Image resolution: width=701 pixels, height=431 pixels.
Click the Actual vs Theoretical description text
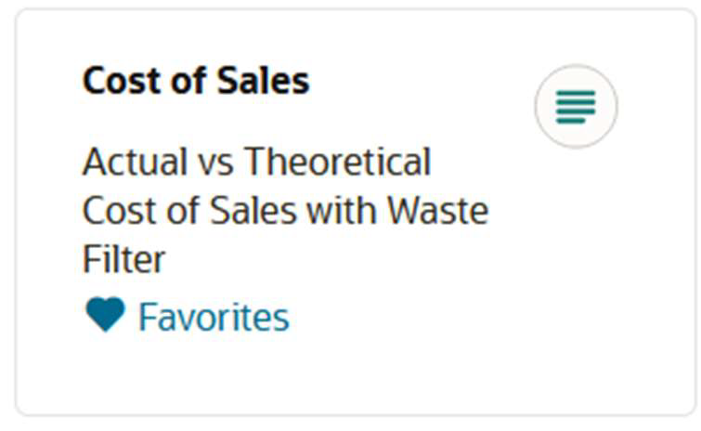tap(256, 163)
